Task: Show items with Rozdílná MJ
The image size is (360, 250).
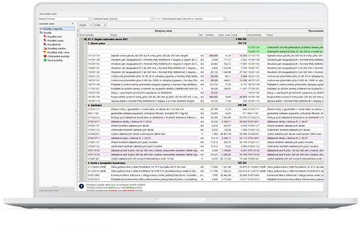Action: pyautogui.click(x=54, y=45)
